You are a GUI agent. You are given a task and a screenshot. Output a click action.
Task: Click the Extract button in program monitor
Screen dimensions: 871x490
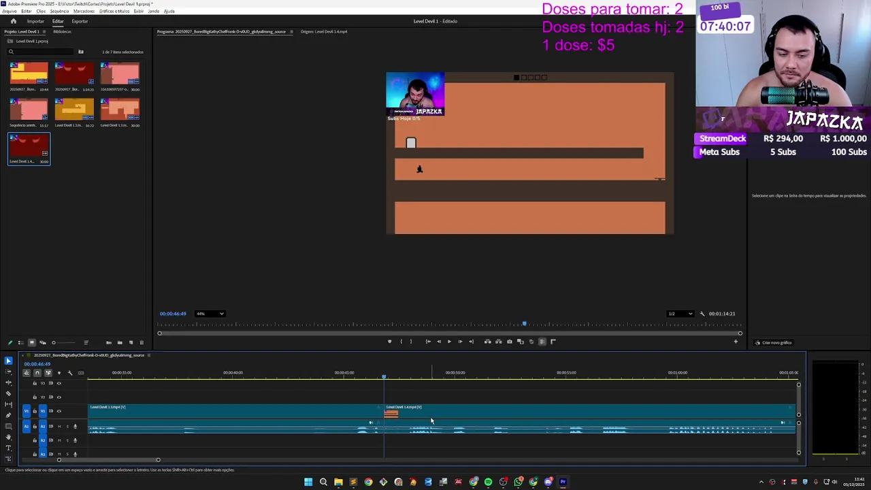(498, 342)
